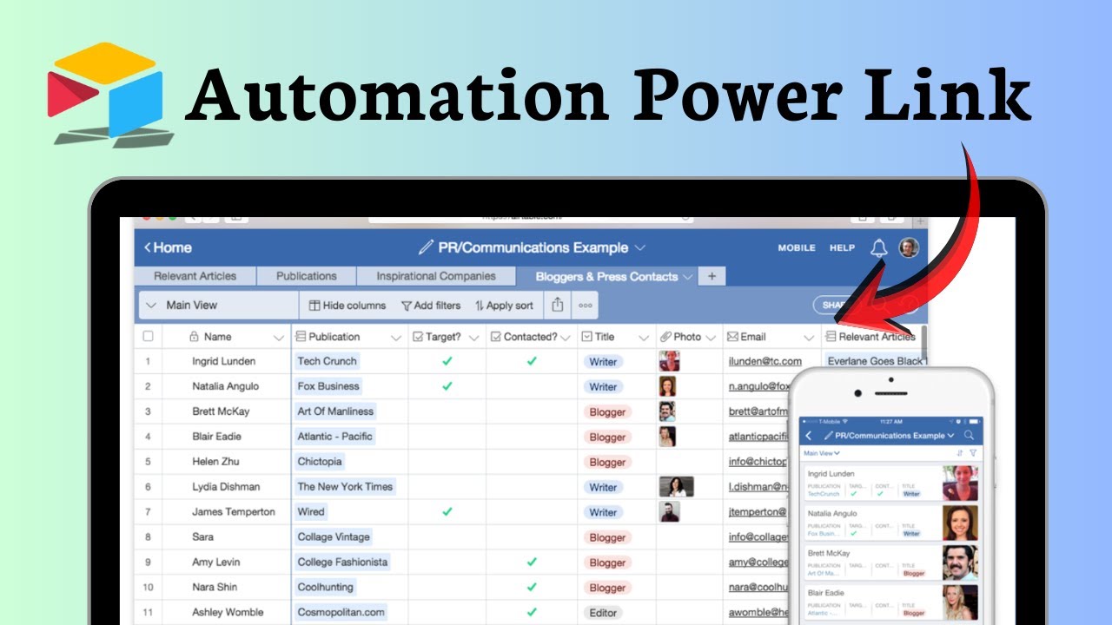Select the row number for Helen Zhu
This screenshot has width=1112, height=625.
[148, 462]
